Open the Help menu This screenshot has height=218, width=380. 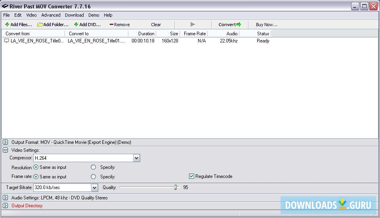[x=108, y=15]
